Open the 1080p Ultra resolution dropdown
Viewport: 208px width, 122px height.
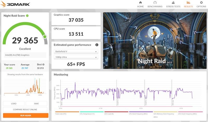76,57
